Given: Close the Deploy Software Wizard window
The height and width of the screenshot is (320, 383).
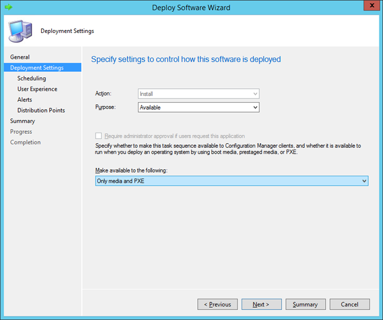Looking at the screenshot, I should click(371, 6).
